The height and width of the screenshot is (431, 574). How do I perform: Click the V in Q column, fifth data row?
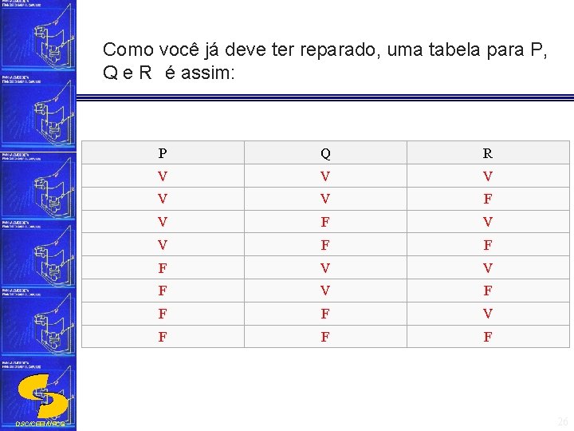(325, 268)
